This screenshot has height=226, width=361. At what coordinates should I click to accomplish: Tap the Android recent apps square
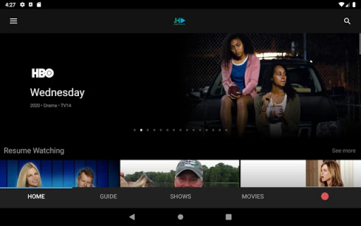[228, 216]
